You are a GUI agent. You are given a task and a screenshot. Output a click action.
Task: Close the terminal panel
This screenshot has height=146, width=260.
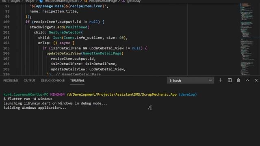pos(256,80)
